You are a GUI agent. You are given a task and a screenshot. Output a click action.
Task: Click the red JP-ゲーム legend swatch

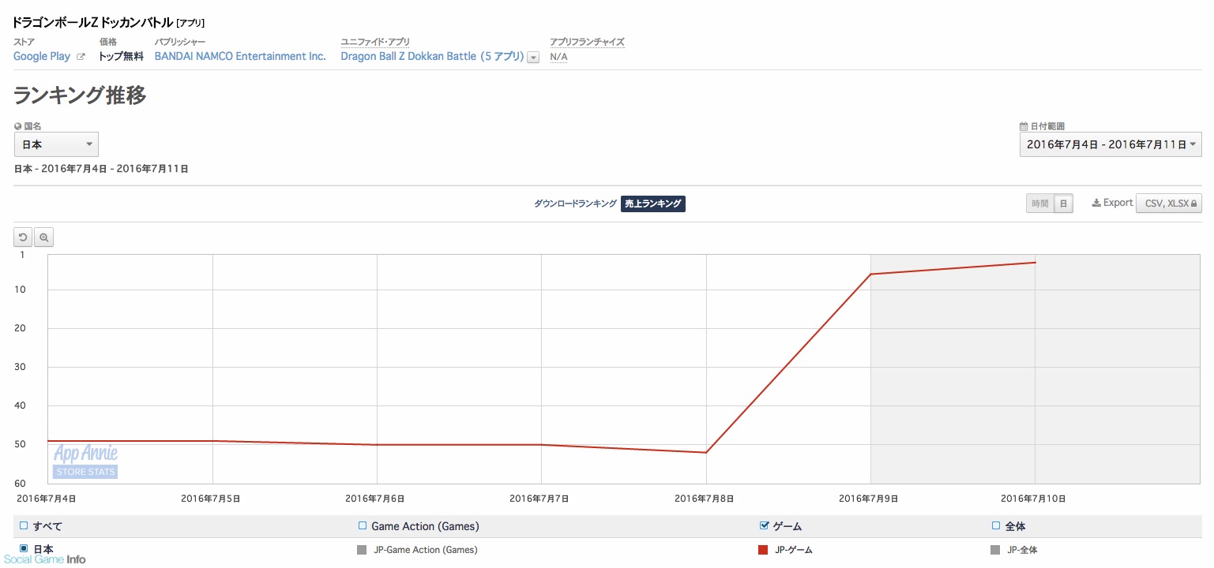point(763,550)
